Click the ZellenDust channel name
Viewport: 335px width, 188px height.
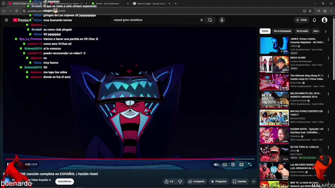coord(295,136)
